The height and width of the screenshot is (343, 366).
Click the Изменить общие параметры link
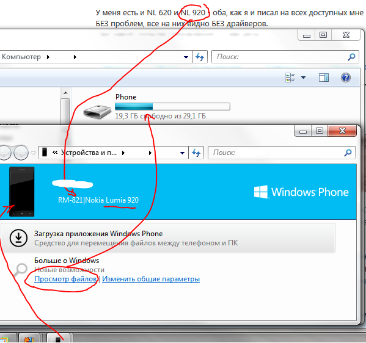(151, 279)
